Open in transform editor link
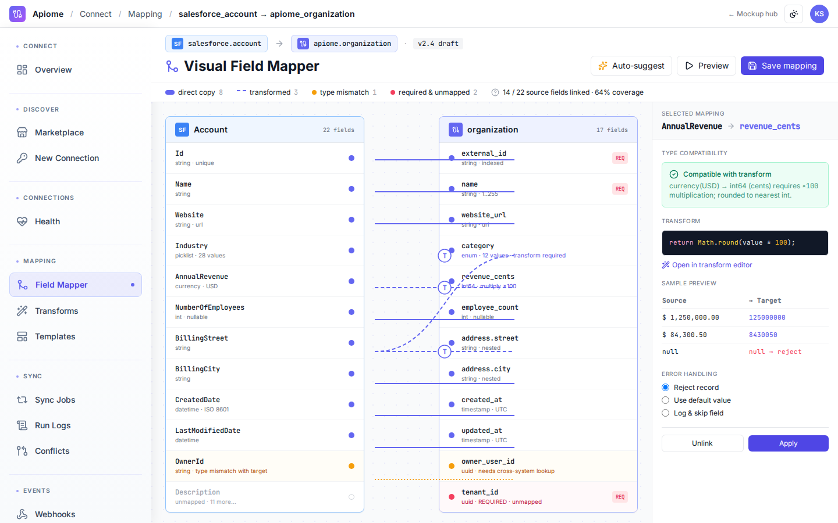838x523 pixels. (x=707, y=265)
